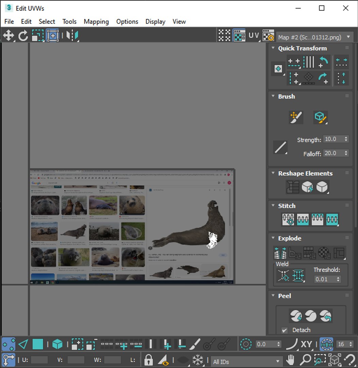The image size is (358, 368).
Task: Click the Weld Selected Subobject icon
Action: [x=298, y=275]
